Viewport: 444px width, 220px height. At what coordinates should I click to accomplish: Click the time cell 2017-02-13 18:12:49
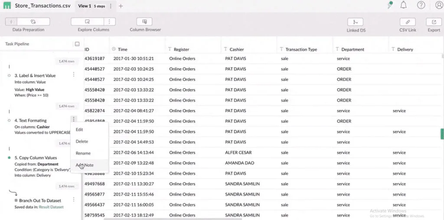coord(134,215)
